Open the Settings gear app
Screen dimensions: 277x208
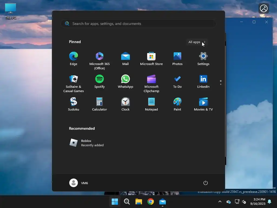click(203, 59)
